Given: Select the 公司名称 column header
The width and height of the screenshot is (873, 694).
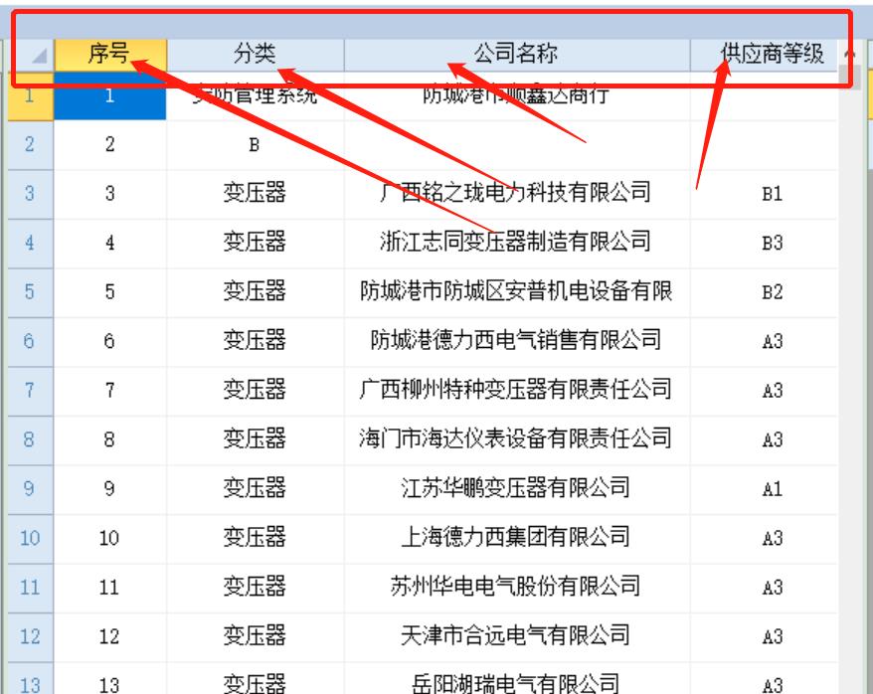Looking at the screenshot, I should (x=517, y=55).
